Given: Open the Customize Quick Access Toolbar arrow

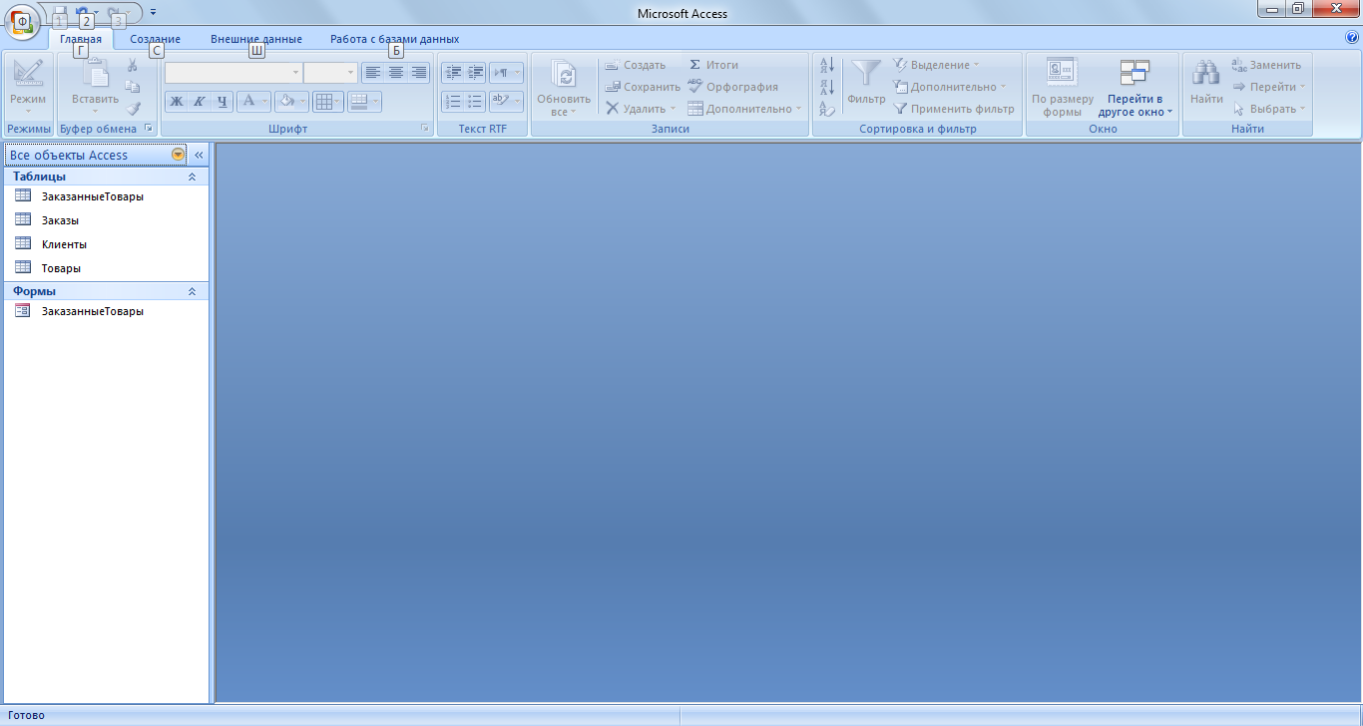Looking at the screenshot, I should [x=153, y=12].
